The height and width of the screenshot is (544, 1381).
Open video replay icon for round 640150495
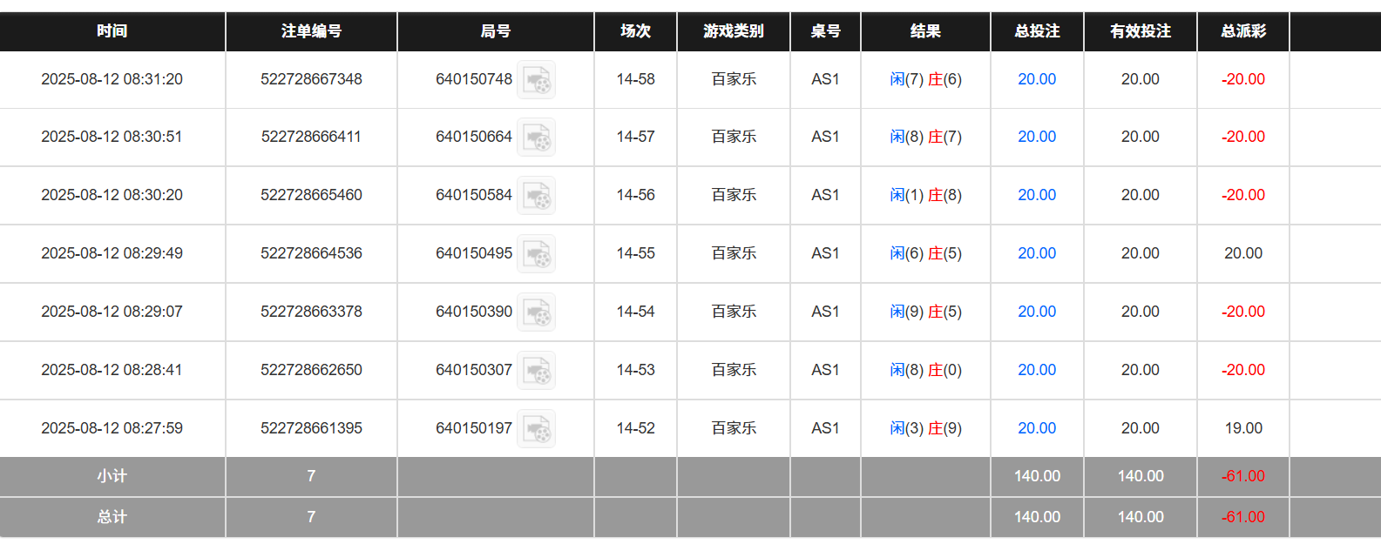tap(536, 254)
